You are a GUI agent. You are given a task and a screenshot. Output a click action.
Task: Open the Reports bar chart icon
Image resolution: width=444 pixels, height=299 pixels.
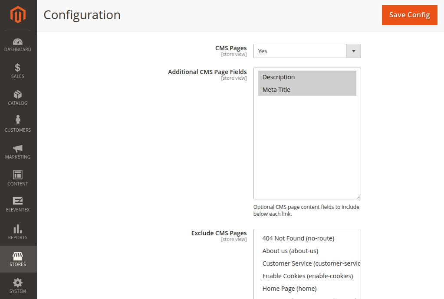pos(18,229)
